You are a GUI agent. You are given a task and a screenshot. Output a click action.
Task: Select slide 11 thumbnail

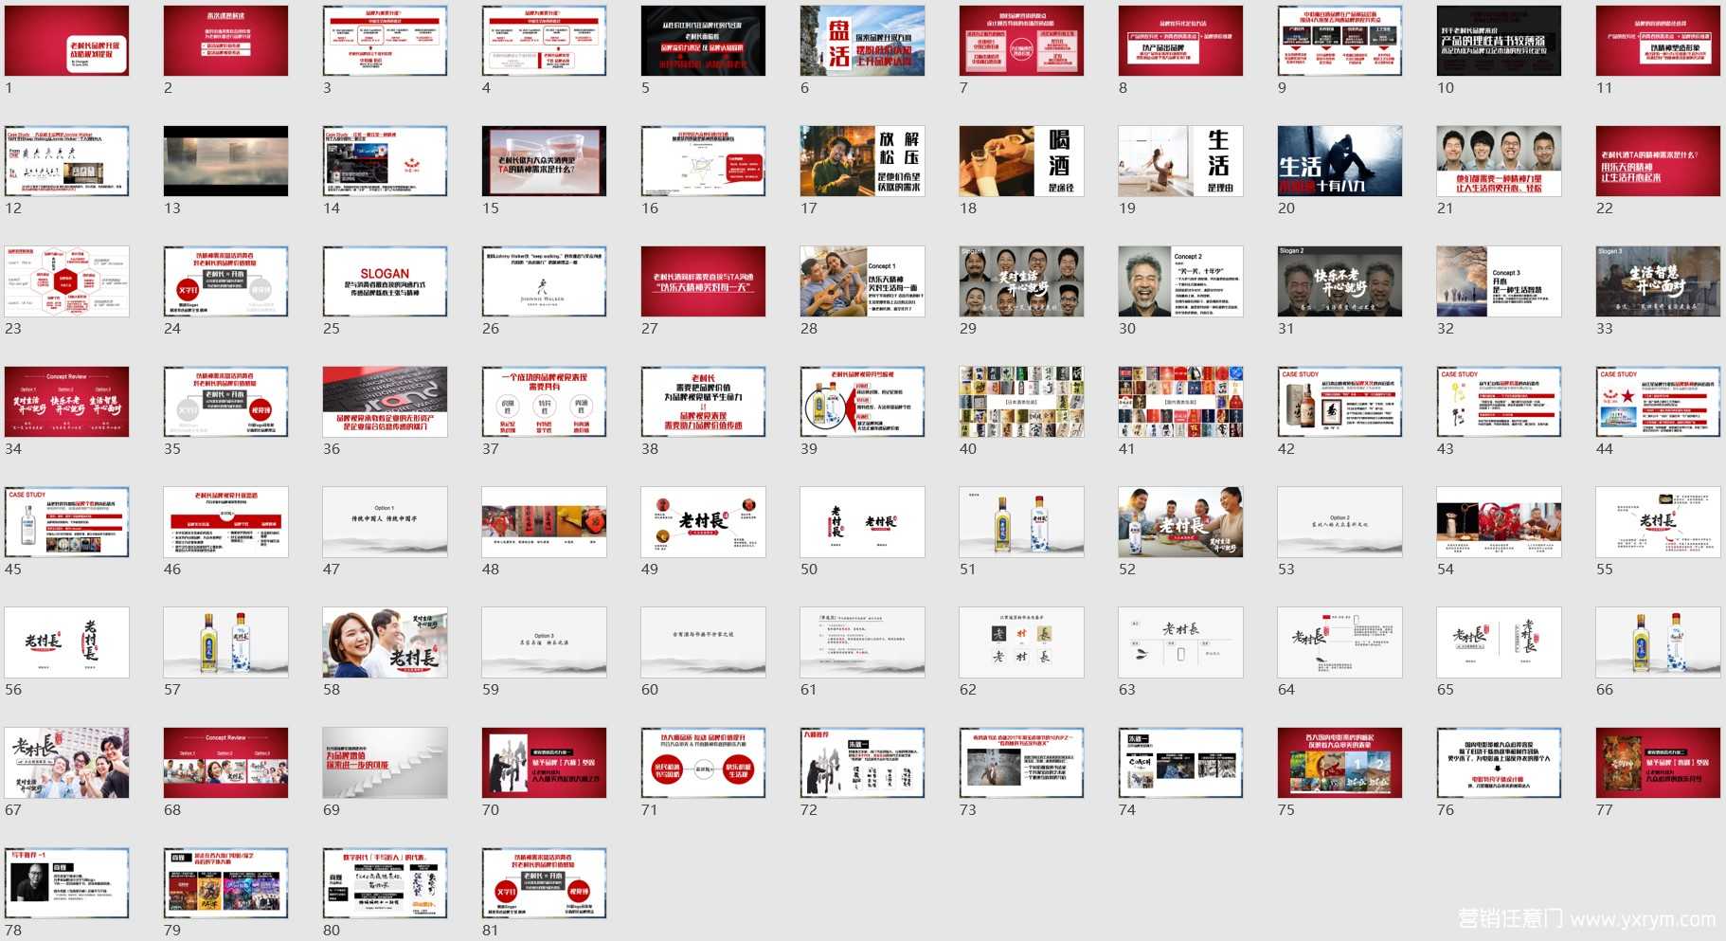pos(1658,41)
